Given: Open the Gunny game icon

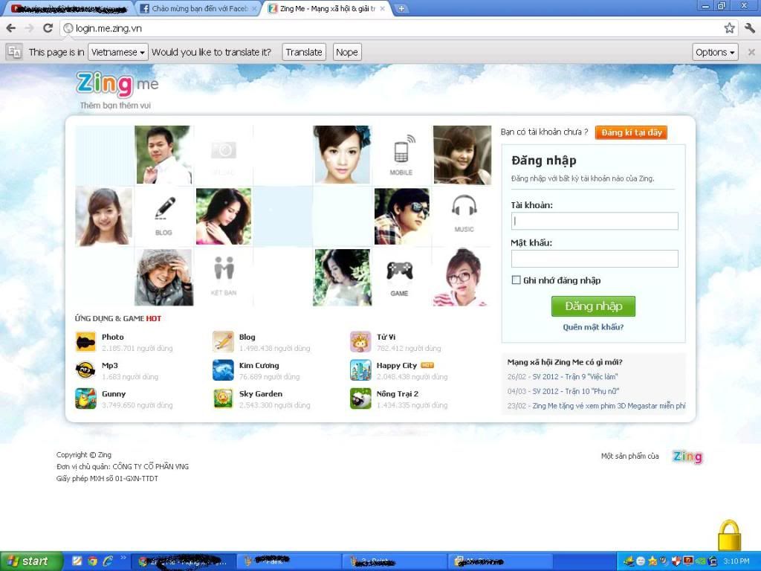Looking at the screenshot, I should [85, 399].
